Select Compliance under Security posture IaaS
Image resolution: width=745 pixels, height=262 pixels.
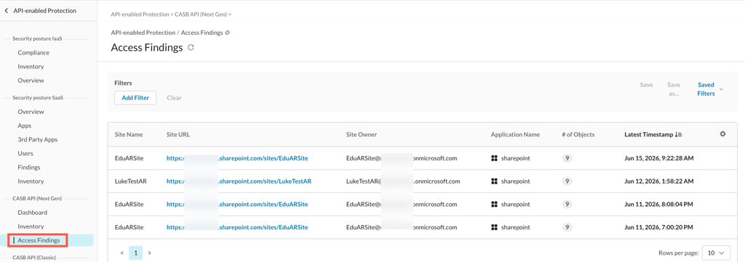click(x=33, y=52)
